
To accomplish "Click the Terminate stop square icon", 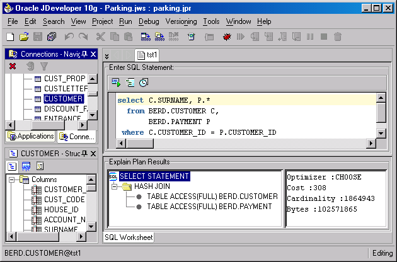I will click(324, 37).
